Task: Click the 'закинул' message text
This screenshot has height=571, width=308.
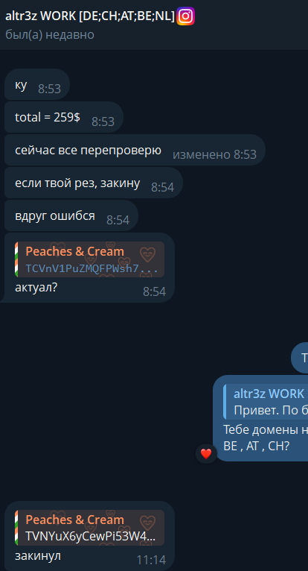Action: pyautogui.click(x=38, y=555)
